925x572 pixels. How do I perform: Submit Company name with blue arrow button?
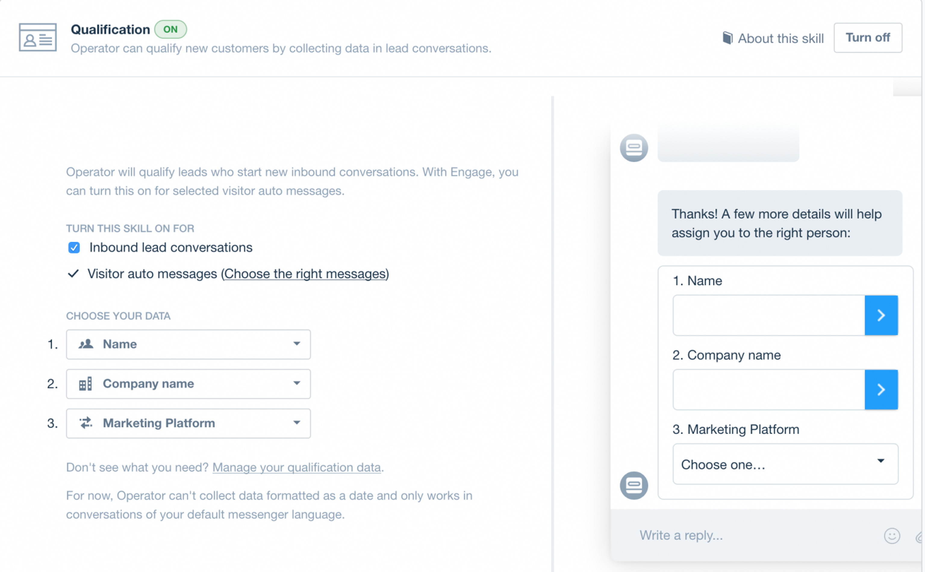pos(881,390)
